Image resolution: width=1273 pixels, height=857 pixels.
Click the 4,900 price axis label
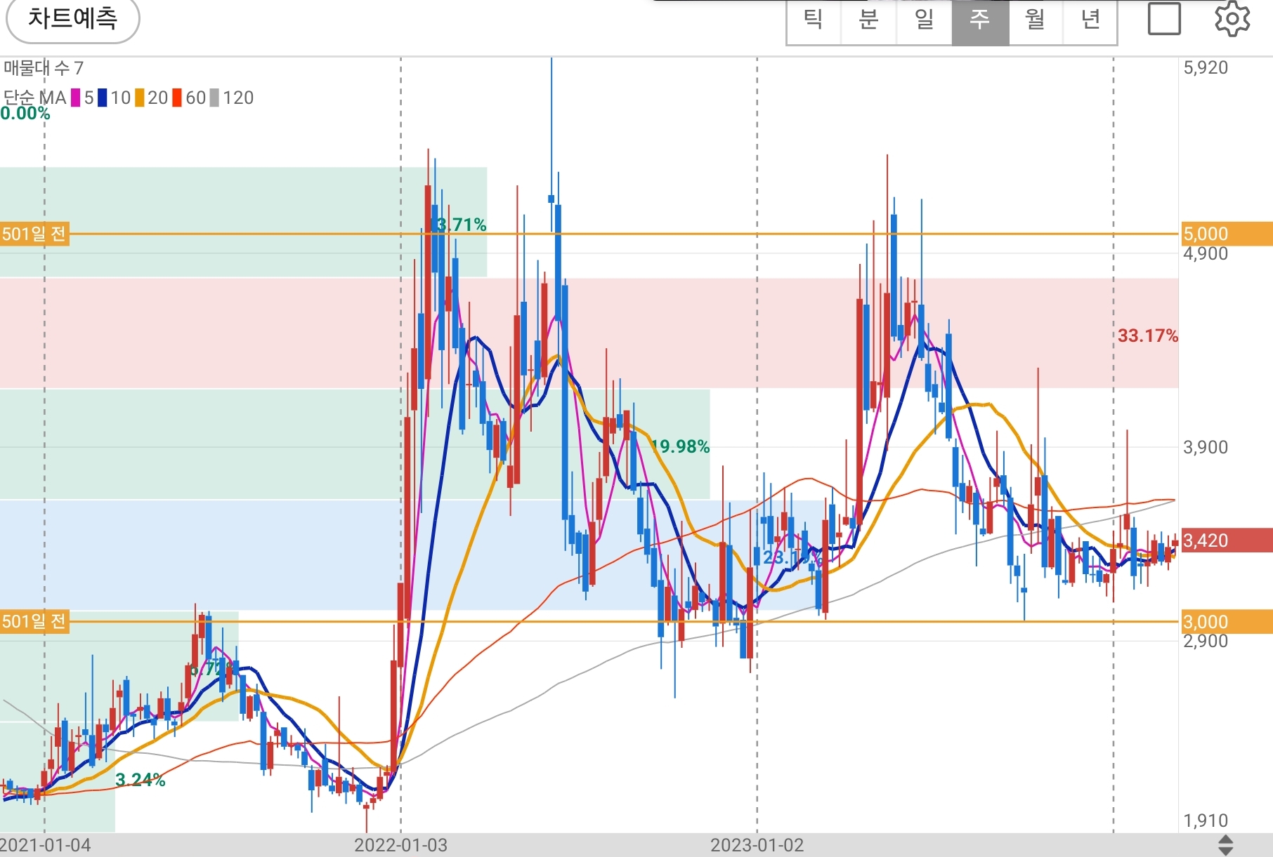click(1206, 253)
